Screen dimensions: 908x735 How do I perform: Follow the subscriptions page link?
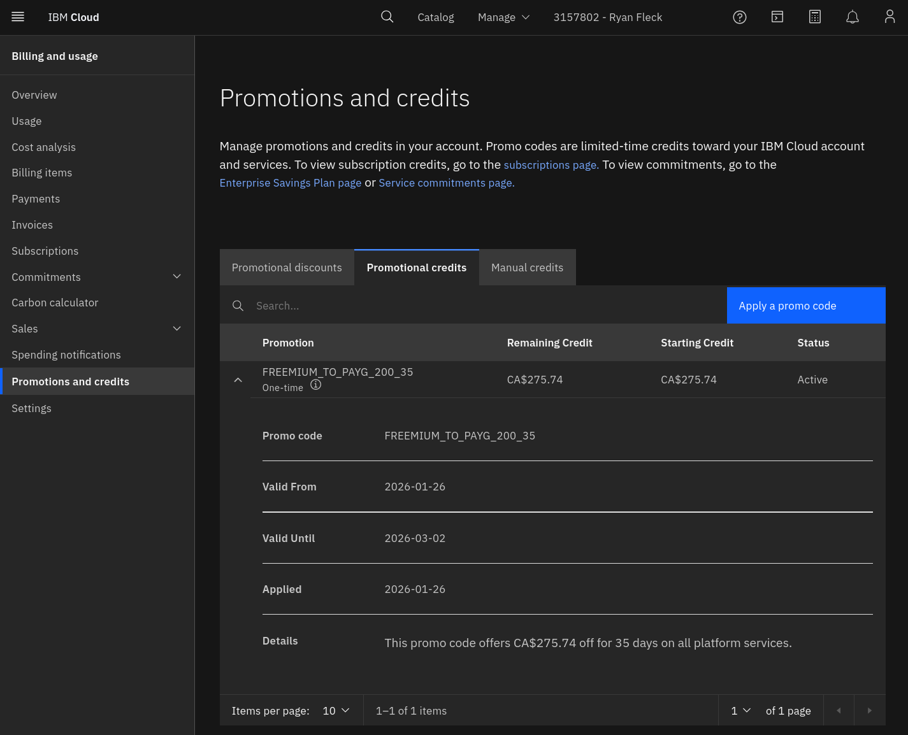(551, 165)
